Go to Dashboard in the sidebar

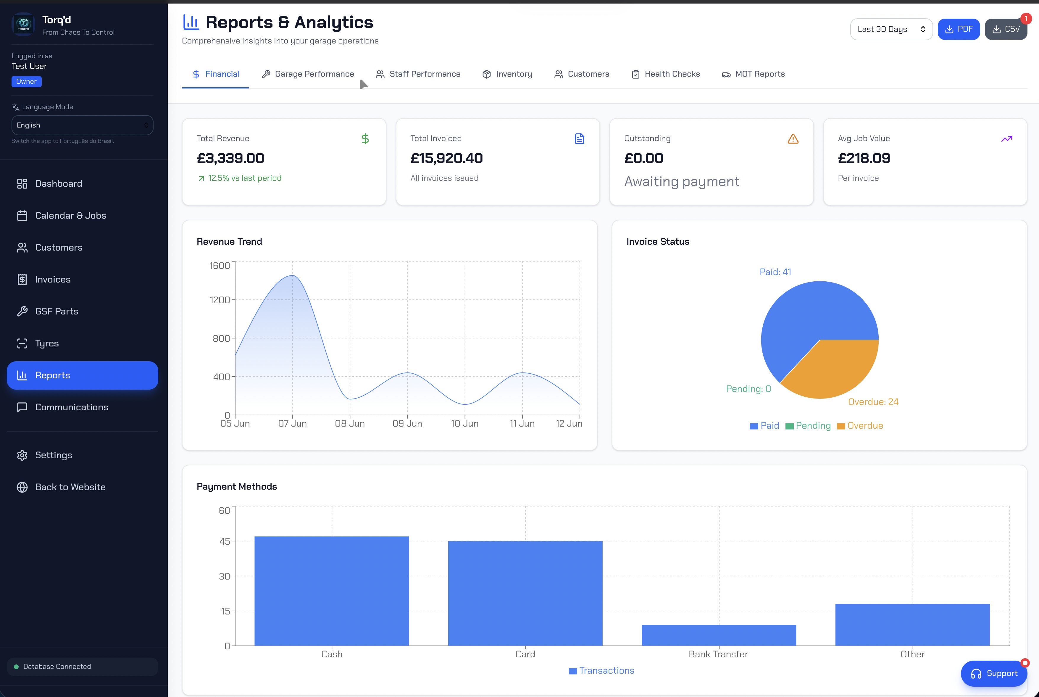click(x=82, y=184)
